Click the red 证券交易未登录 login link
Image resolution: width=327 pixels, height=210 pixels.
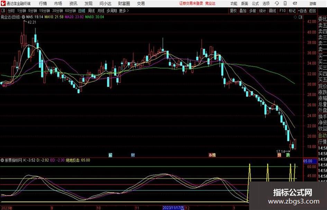click(x=191, y=3)
